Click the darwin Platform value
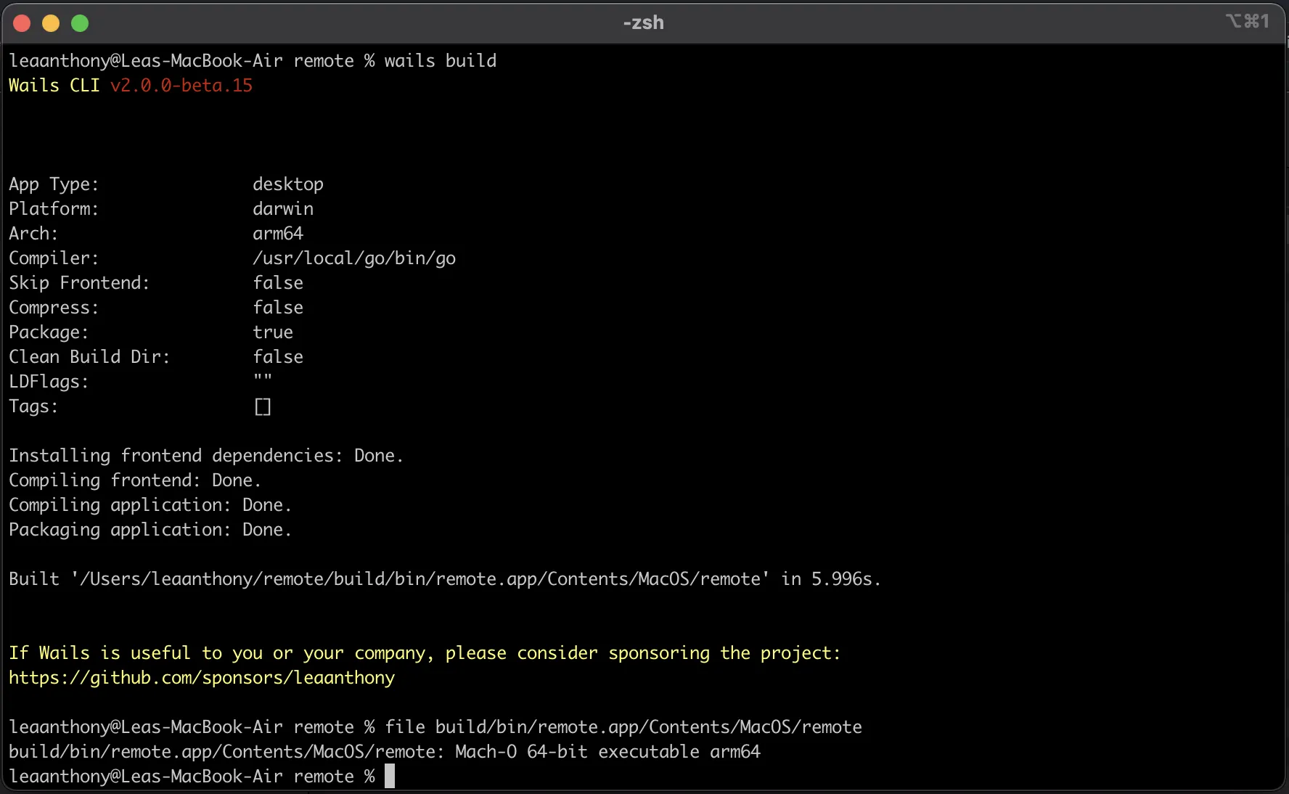Image resolution: width=1289 pixels, height=794 pixels. [x=283, y=208]
